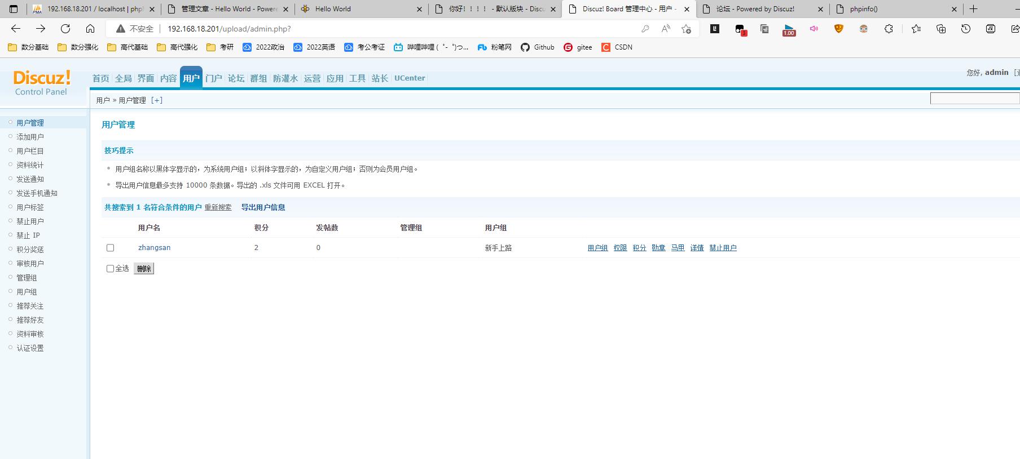The height and width of the screenshot is (459, 1020).
Task: Open browser history icon
Action: (966, 29)
